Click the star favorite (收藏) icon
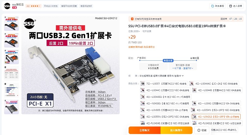 pyautogui.click(x=199, y=130)
